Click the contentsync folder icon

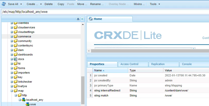16,45
